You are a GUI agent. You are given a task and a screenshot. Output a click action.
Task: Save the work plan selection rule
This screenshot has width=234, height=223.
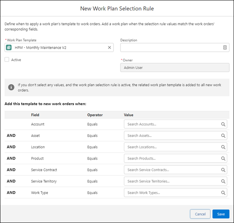click(221, 214)
